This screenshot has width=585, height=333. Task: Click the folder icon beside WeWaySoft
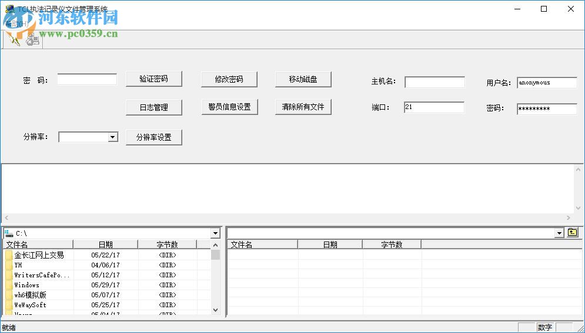[x=9, y=305]
